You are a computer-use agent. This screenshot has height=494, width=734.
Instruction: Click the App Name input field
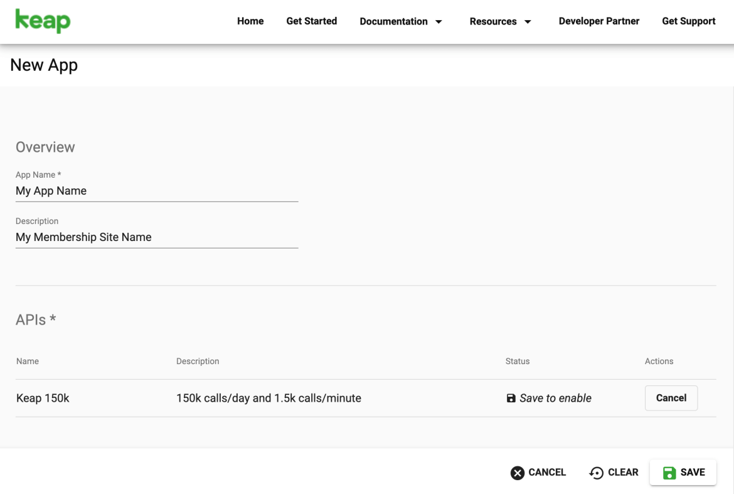157,191
